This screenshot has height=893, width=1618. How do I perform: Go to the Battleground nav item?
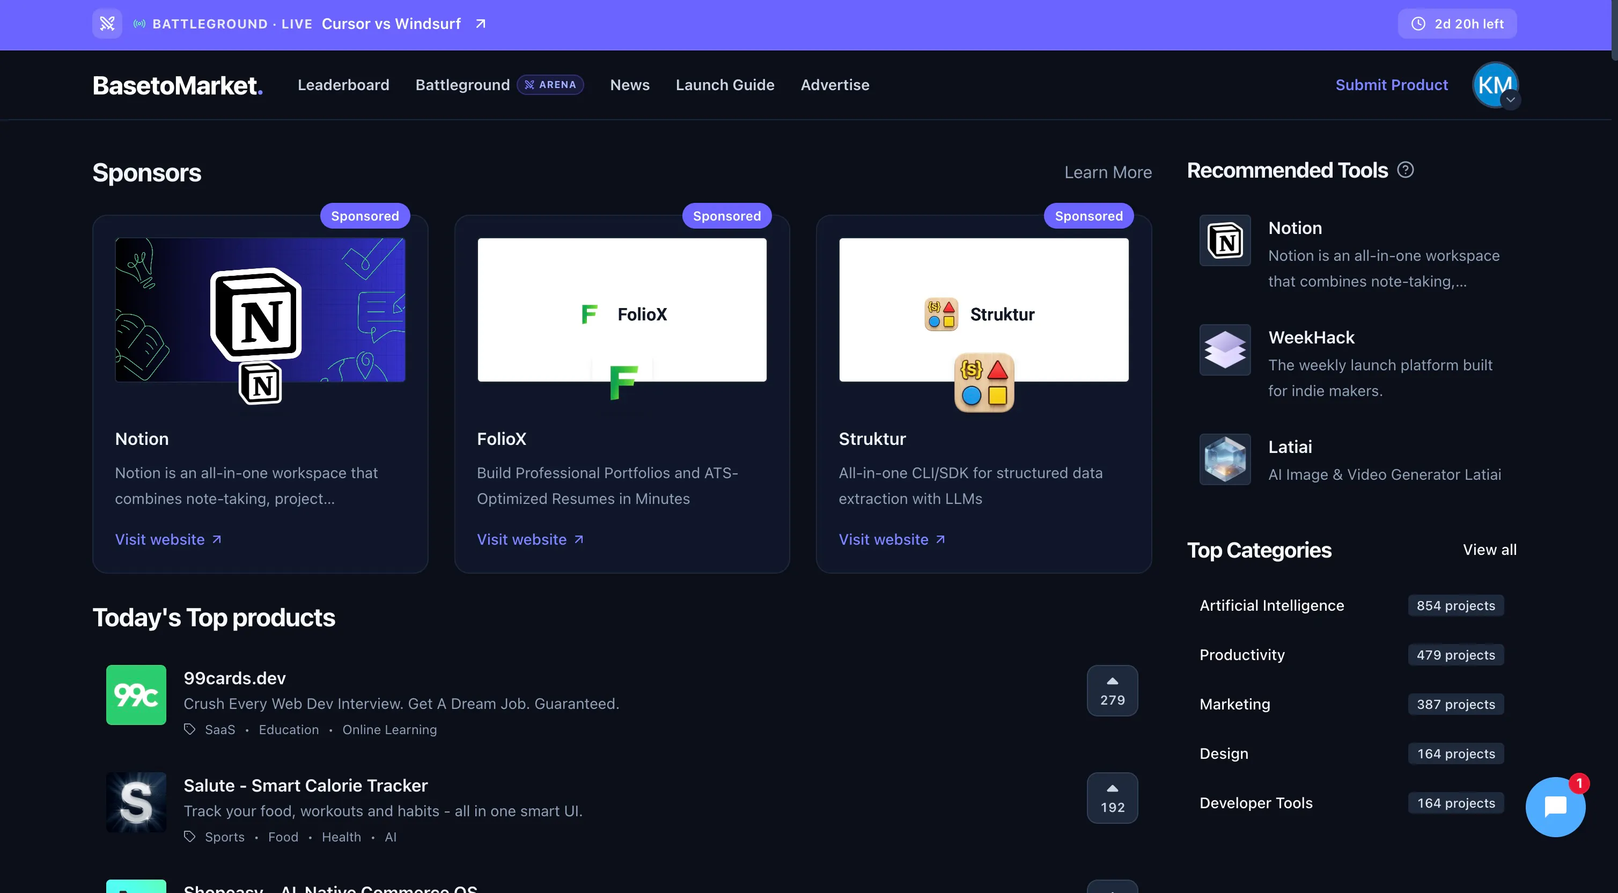click(x=462, y=85)
